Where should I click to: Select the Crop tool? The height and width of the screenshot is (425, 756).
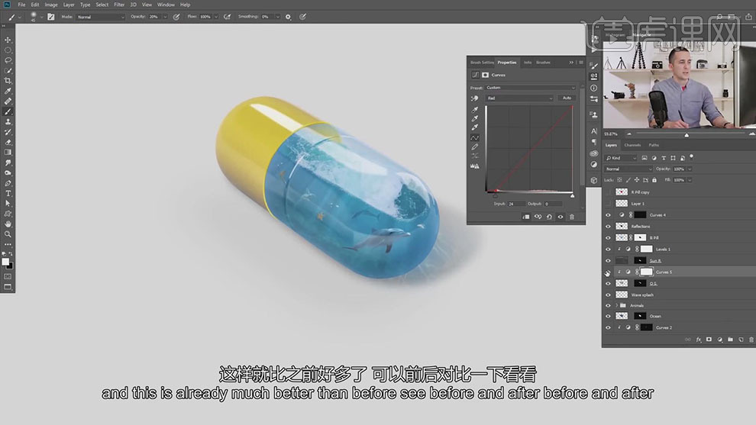[8, 81]
